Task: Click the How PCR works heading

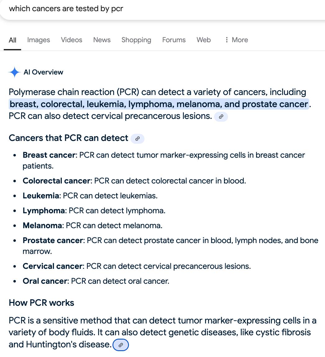Action: click(42, 303)
